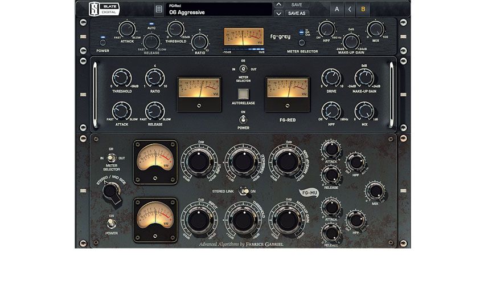
Task: Flip the FG-Red meter selector switch
Action: 243,68
